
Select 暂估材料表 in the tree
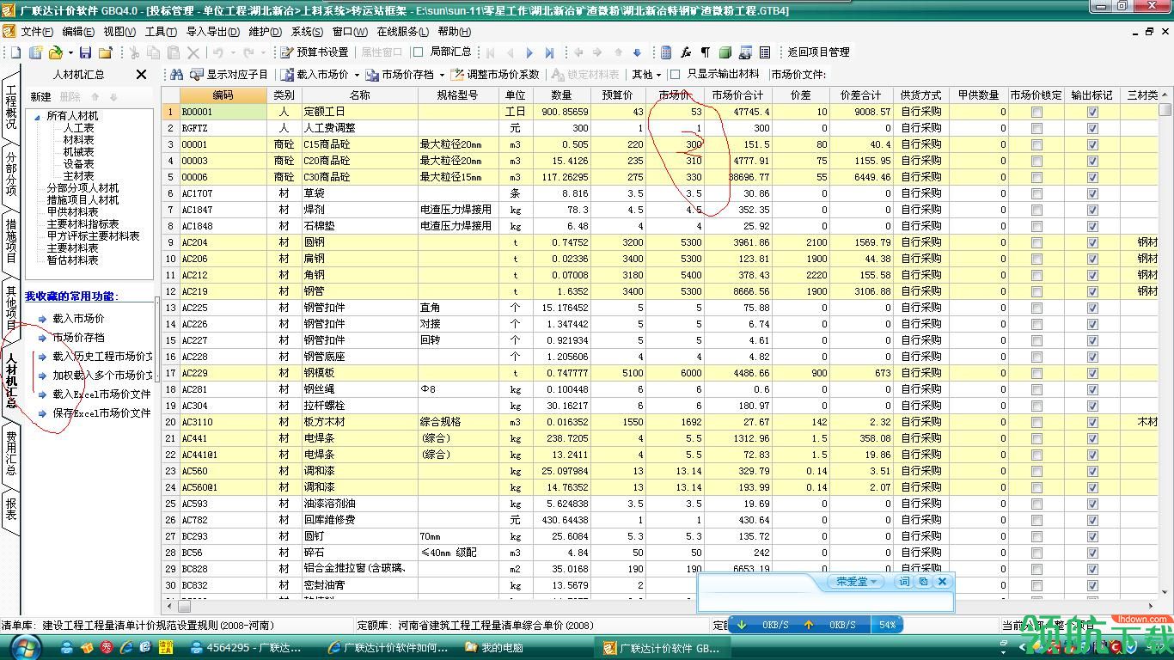(x=72, y=260)
